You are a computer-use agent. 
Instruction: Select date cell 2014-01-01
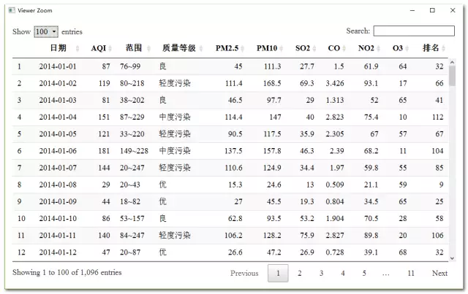[58, 66]
